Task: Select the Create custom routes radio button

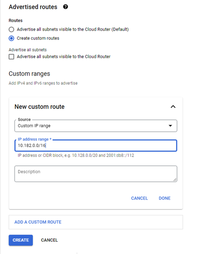Action: point(12,38)
